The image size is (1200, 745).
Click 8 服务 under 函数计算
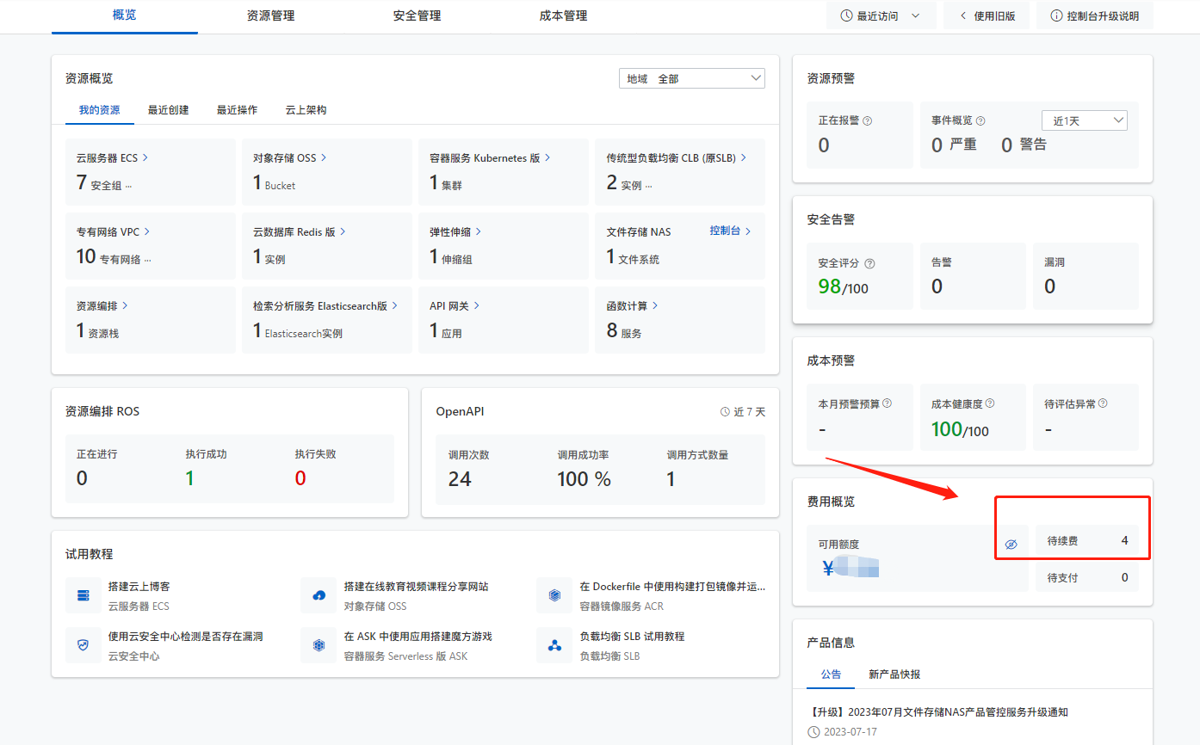click(x=624, y=331)
